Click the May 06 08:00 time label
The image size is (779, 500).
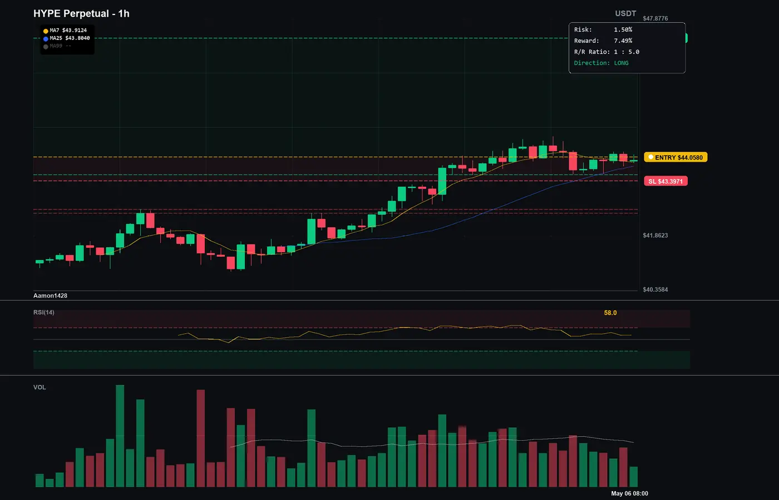(x=629, y=493)
